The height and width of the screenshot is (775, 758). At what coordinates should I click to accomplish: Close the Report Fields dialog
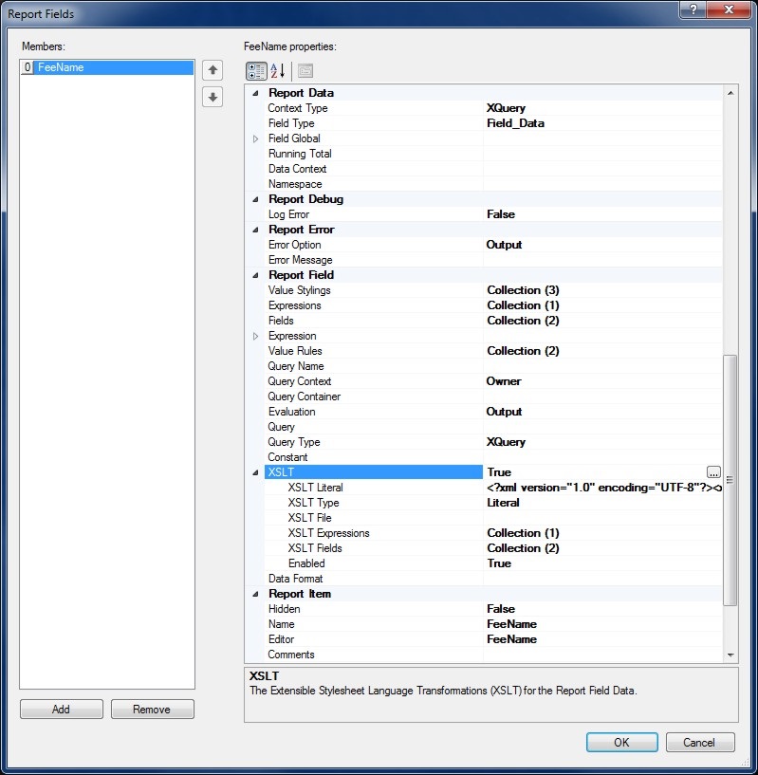(728, 9)
